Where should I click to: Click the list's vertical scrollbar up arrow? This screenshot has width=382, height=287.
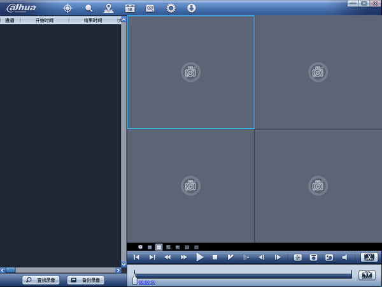(x=124, y=20)
